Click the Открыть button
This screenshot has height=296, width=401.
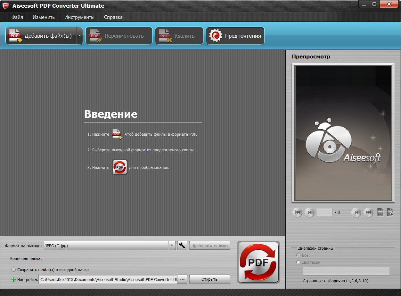209,279
